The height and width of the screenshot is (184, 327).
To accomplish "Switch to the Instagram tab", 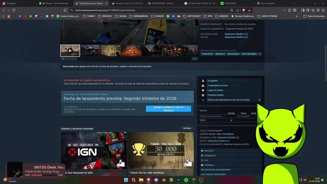I will pos(18,3).
